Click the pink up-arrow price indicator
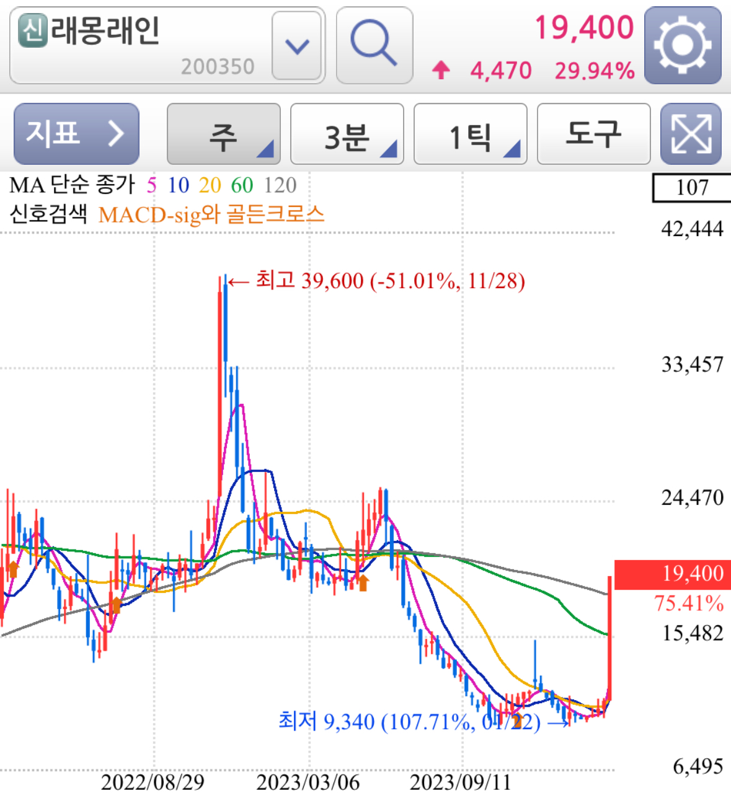This screenshot has width=731, height=801. tap(441, 70)
